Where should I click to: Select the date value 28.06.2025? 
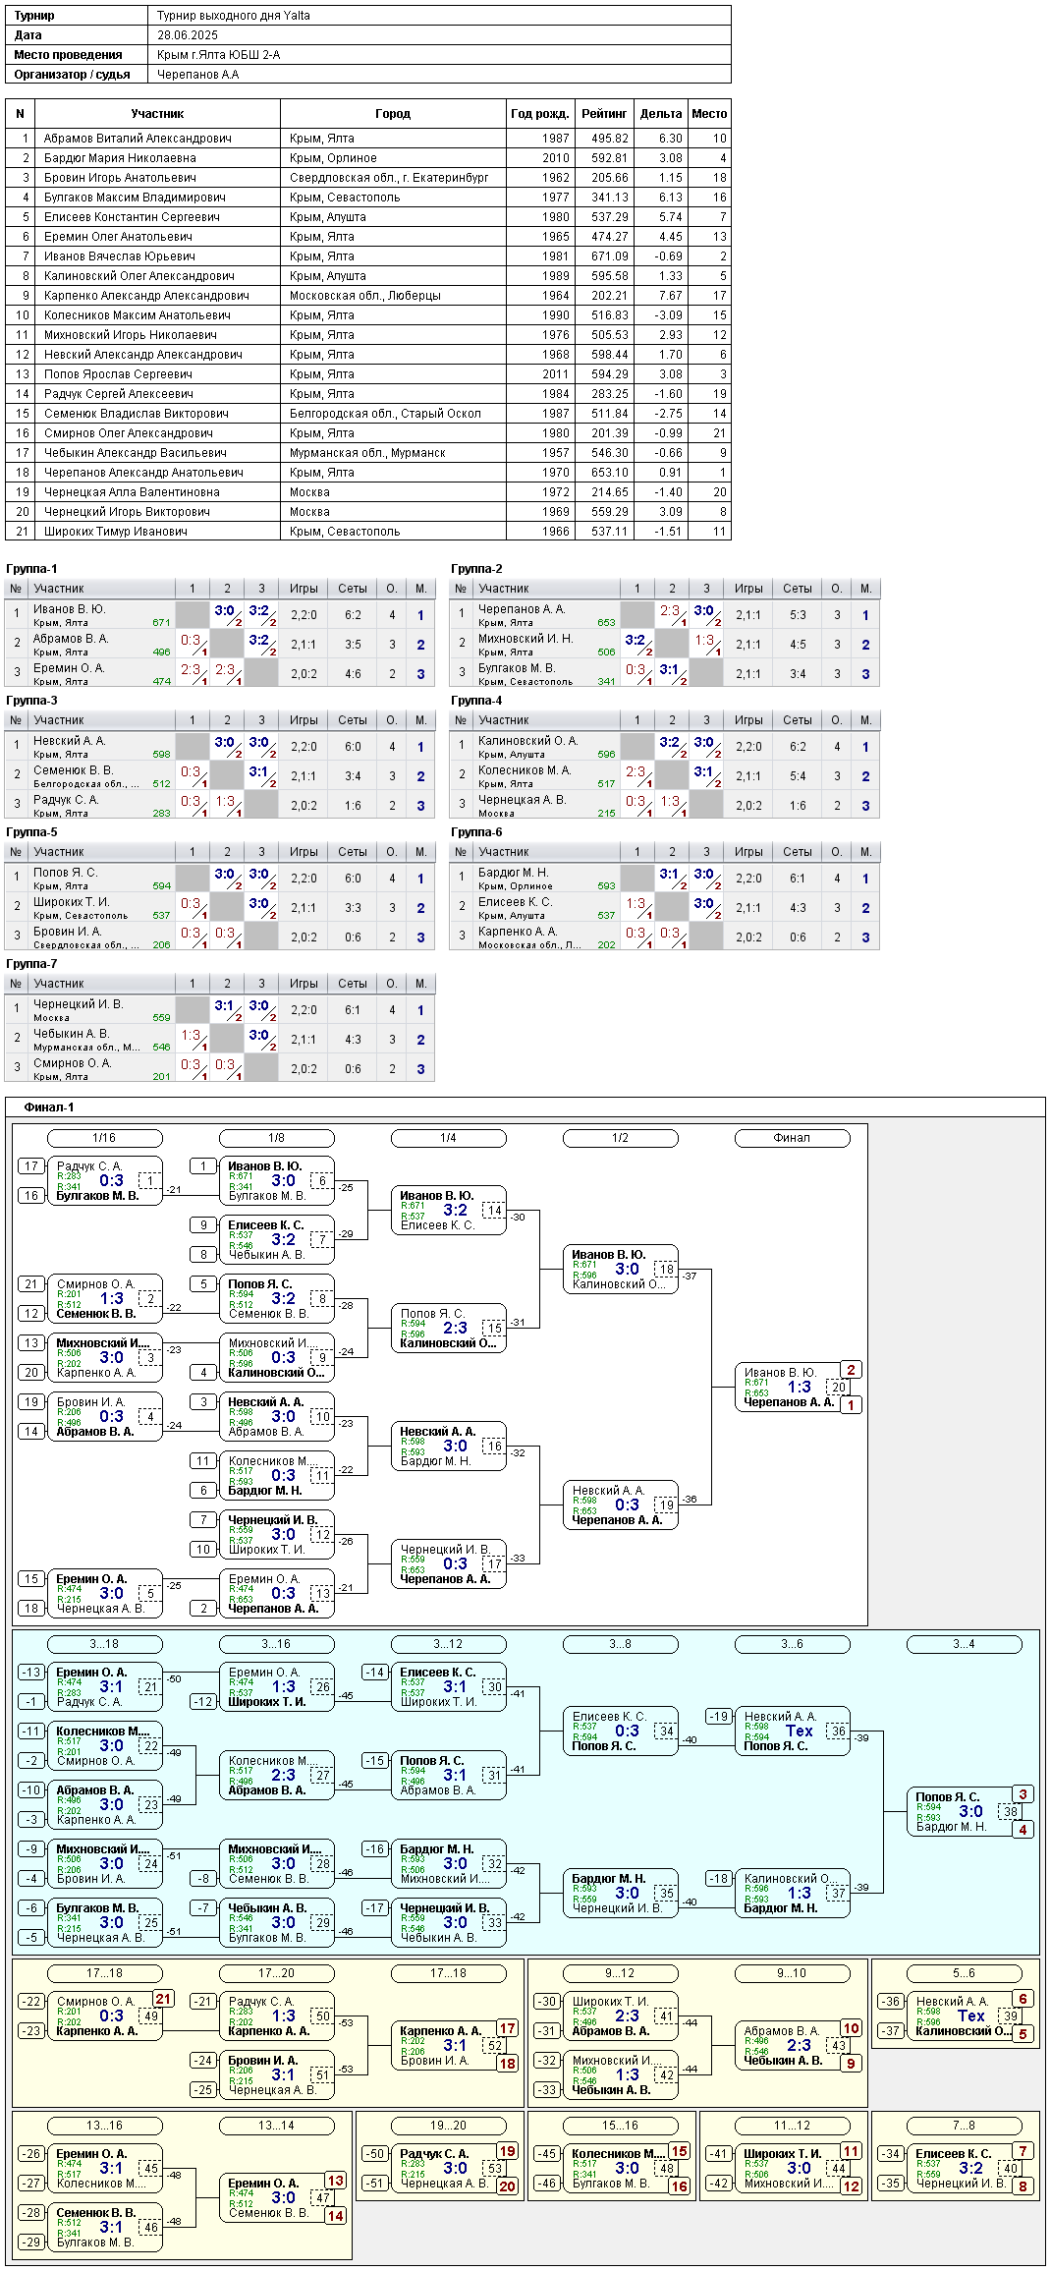click(188, 35)
